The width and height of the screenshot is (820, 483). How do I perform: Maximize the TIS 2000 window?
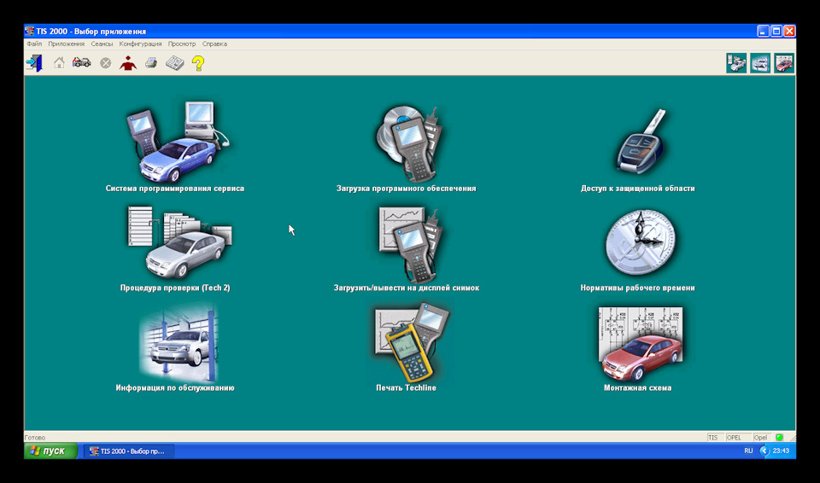[x=776, y=32]
